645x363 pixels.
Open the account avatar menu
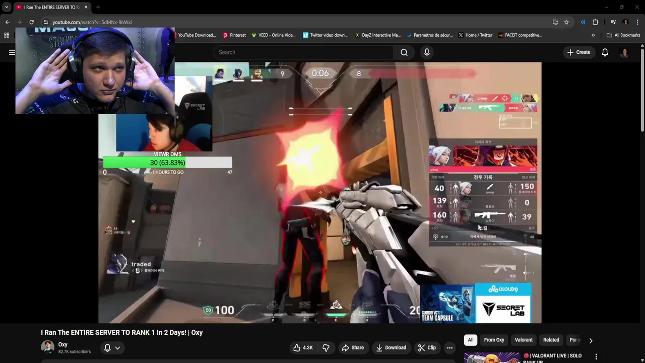[x=624, y=52]
